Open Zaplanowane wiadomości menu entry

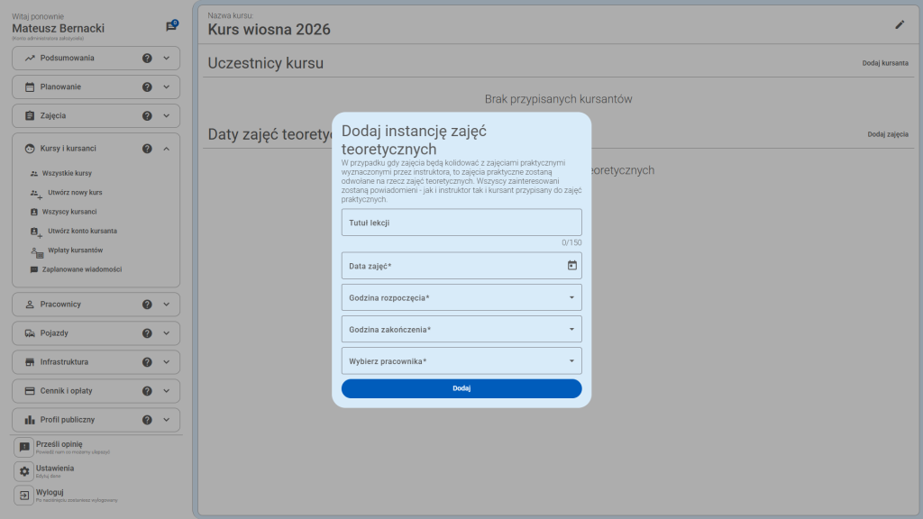point(81,269)
